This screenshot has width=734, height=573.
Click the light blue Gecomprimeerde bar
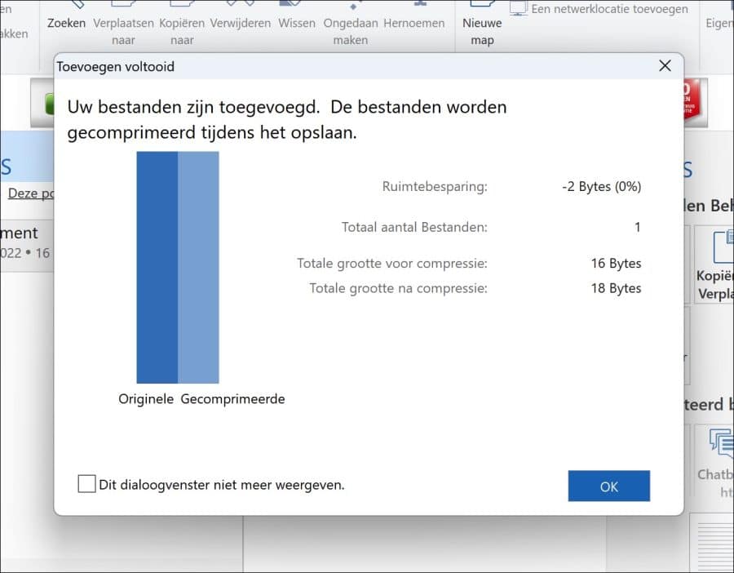click(198, 267)
